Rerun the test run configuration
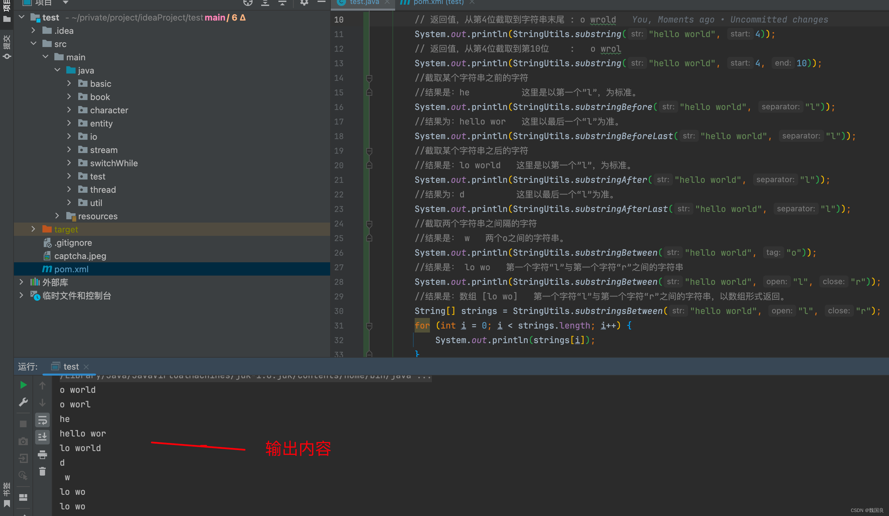Image resolution: width=889 pixels, height=516 pixels. 23,385
